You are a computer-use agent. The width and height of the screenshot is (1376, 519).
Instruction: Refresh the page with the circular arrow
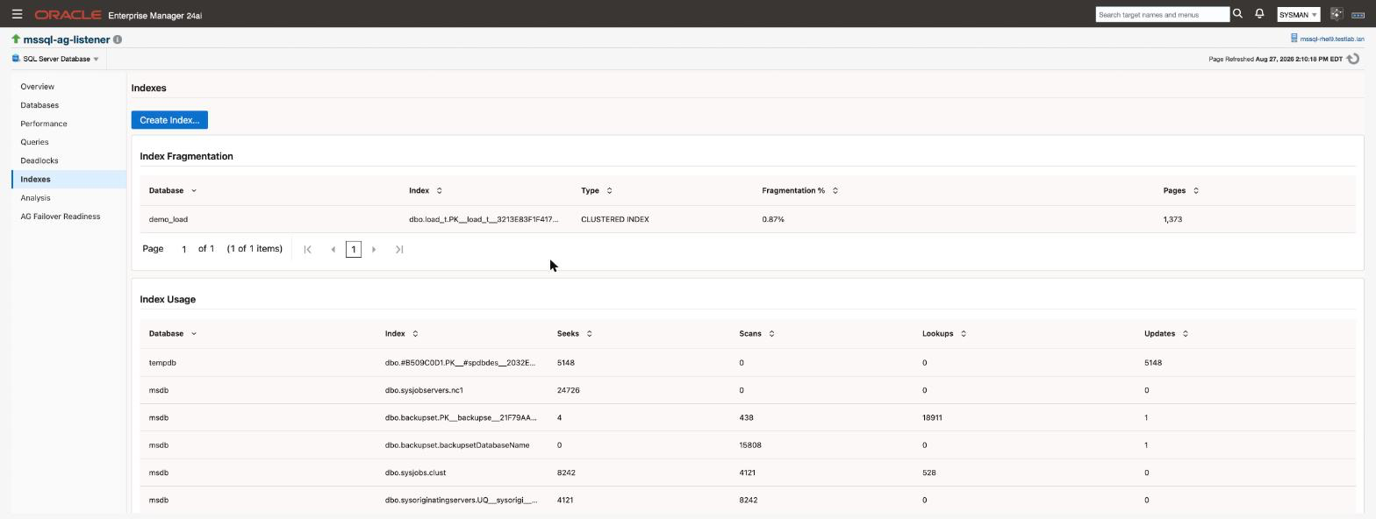1353,59
